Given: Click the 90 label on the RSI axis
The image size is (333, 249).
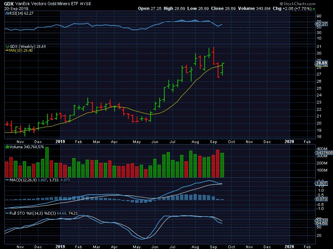Looking at the screenshot, I should [319, 16].
